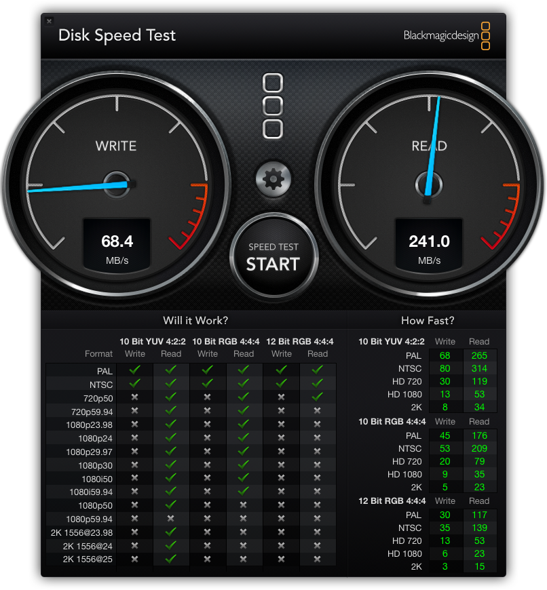The width and height of the screenshot is (547, 590).
Task: Click 720p50 12 Bit RGB read checkmark
Action: coord(318,397)
